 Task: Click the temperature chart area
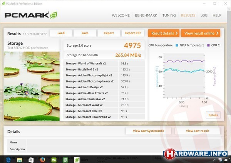(x=184, y=76)
